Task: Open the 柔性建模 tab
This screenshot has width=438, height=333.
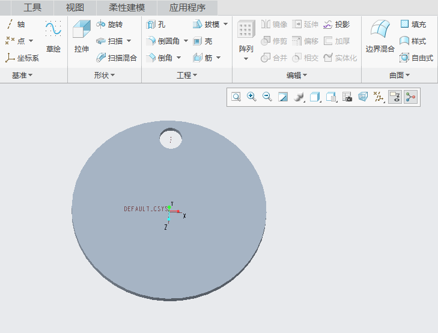Action: pos(127,8)
